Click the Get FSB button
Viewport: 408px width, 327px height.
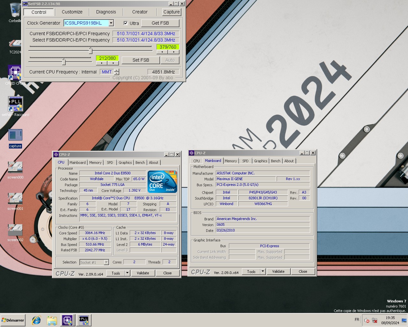(x=160, y=23)
